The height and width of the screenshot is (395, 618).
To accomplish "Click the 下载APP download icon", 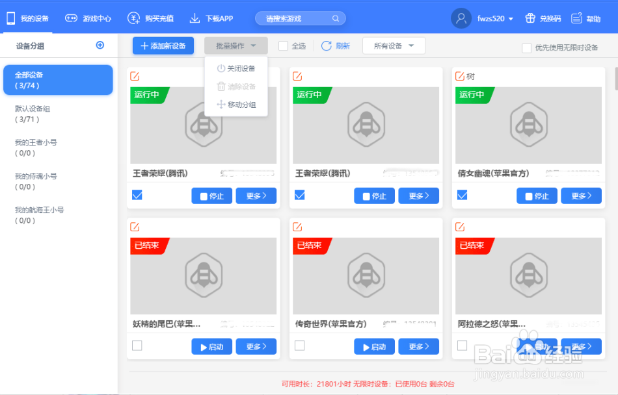I will 193,18.
